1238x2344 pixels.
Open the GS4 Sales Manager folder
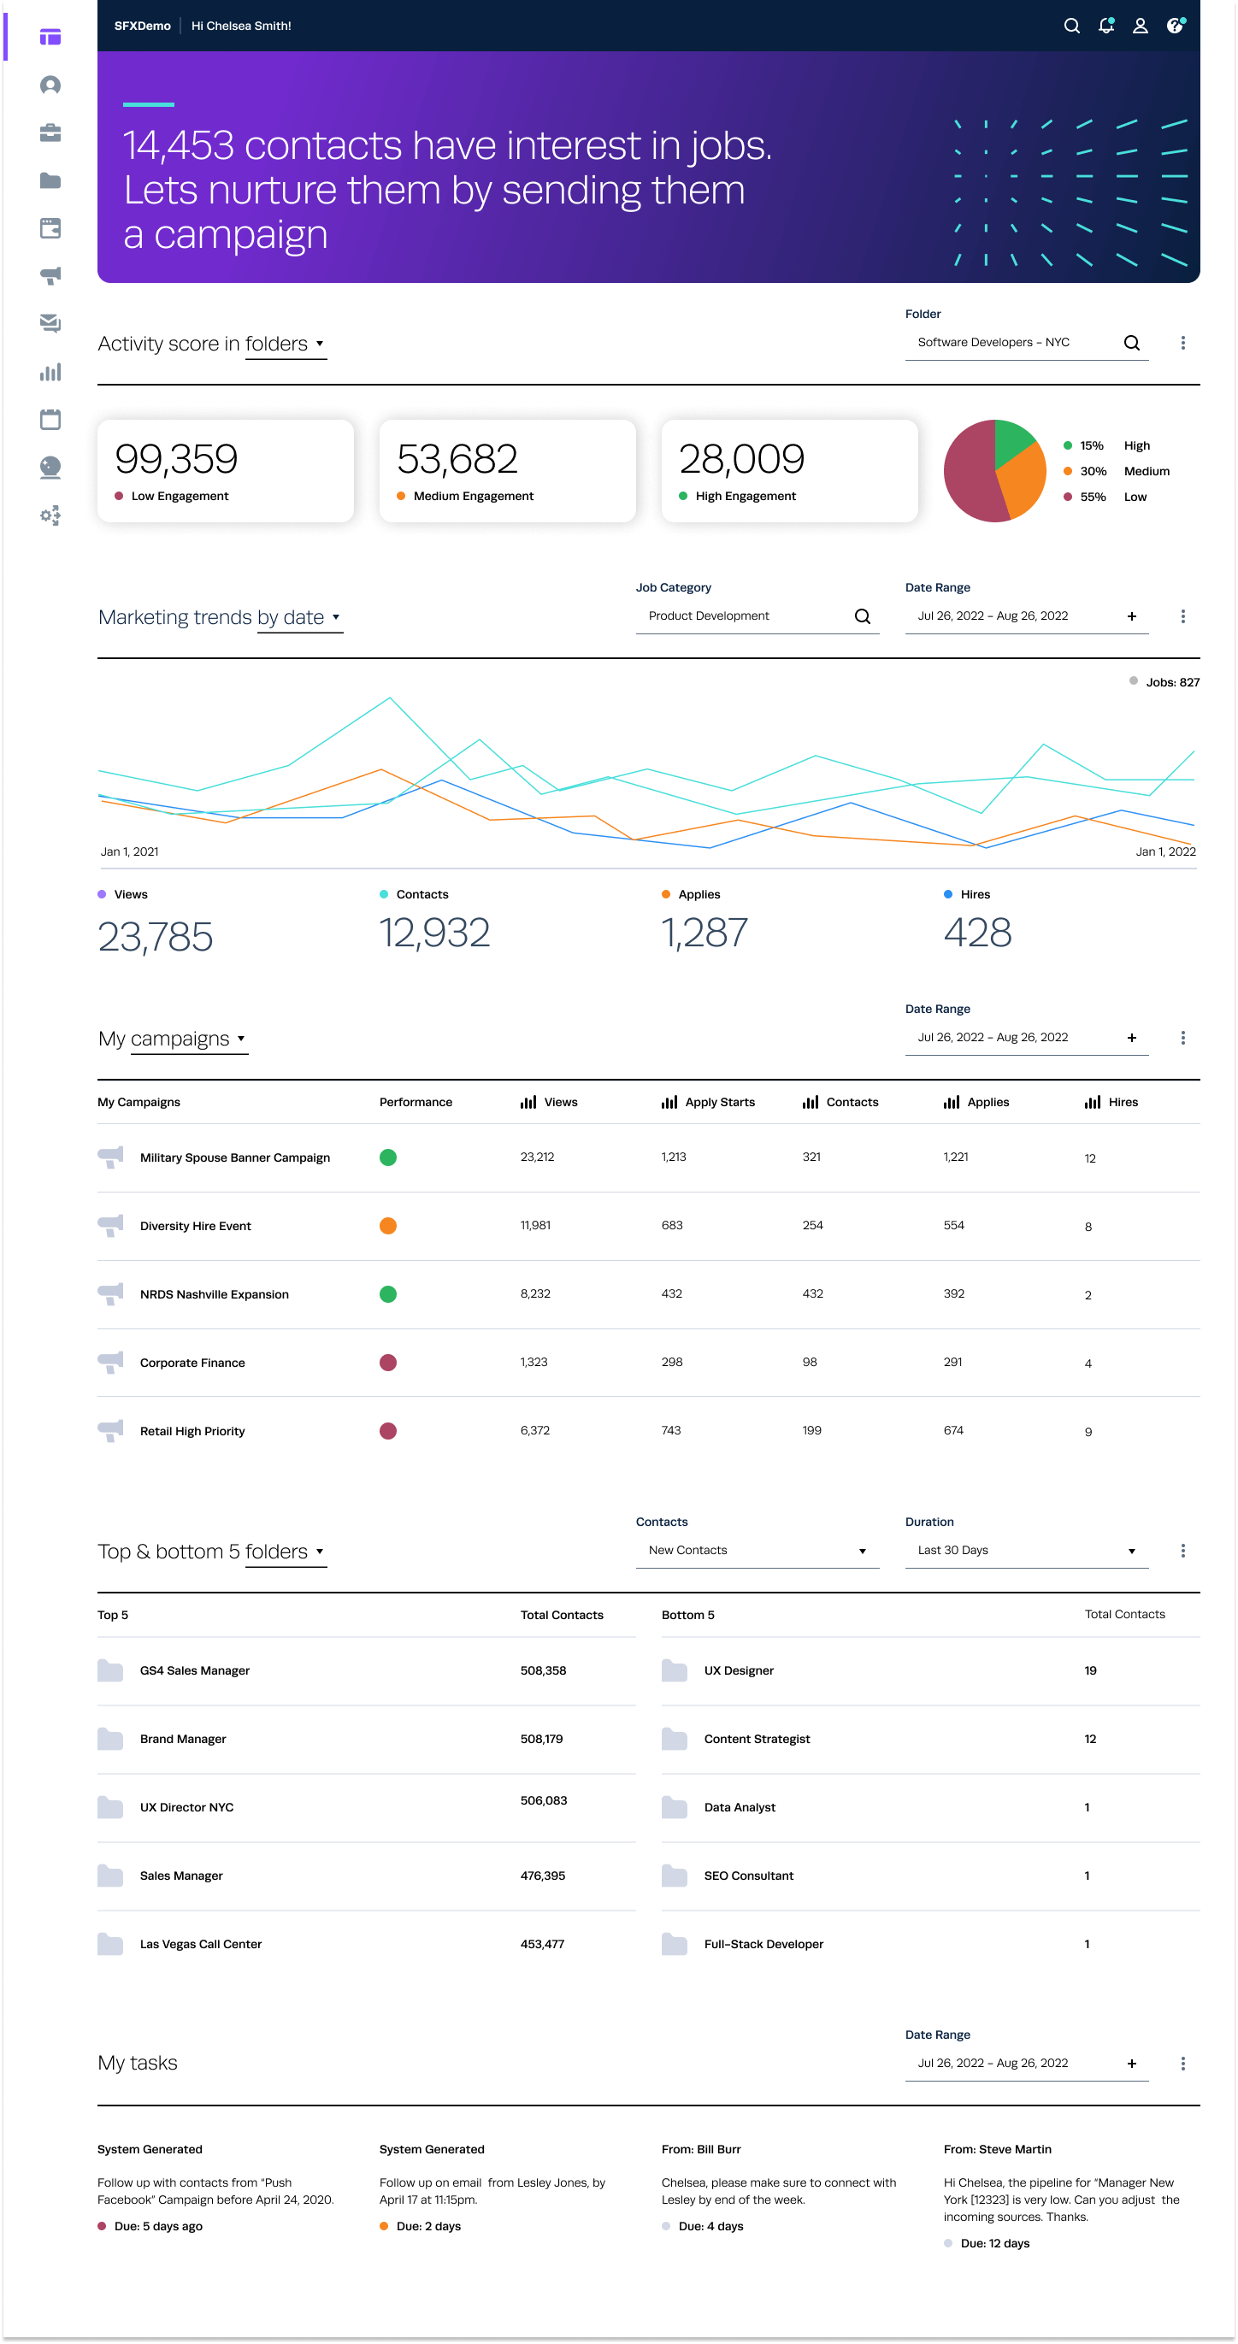pos(194,1670)
